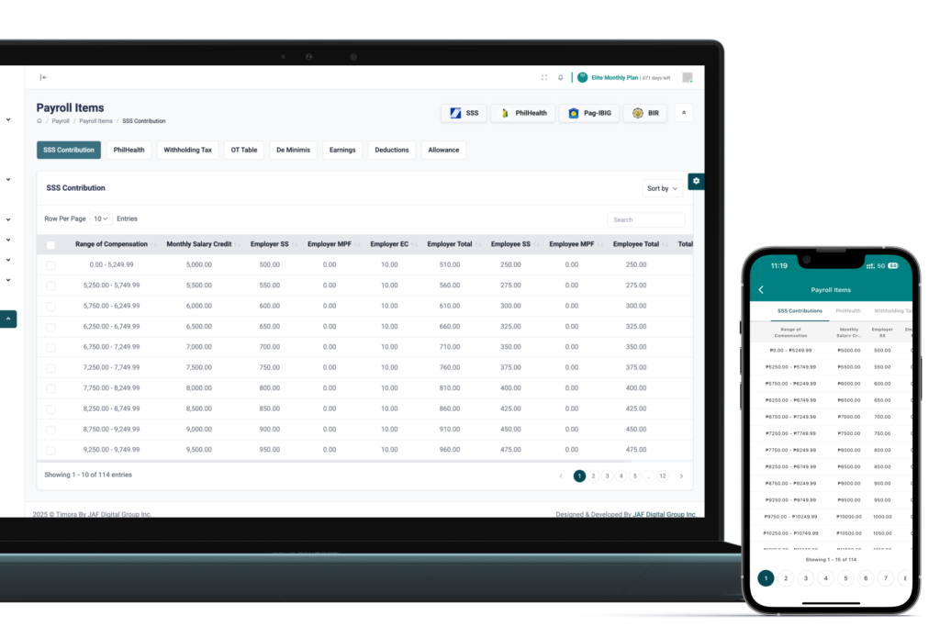The image size is (940, 627).
Task: Click the user avatar in the top-right corner
Action: [x=687, y=78]
